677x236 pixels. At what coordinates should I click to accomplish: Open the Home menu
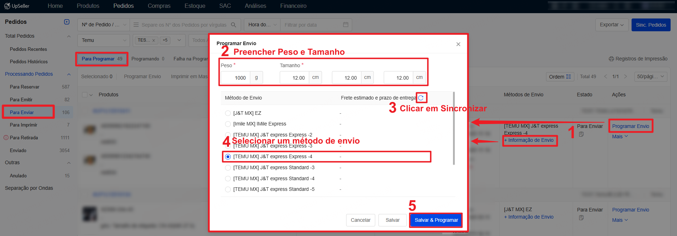55,6
